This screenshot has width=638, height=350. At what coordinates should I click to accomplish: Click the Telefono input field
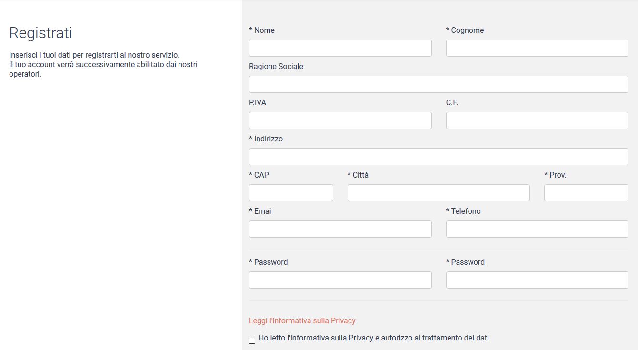537,229
